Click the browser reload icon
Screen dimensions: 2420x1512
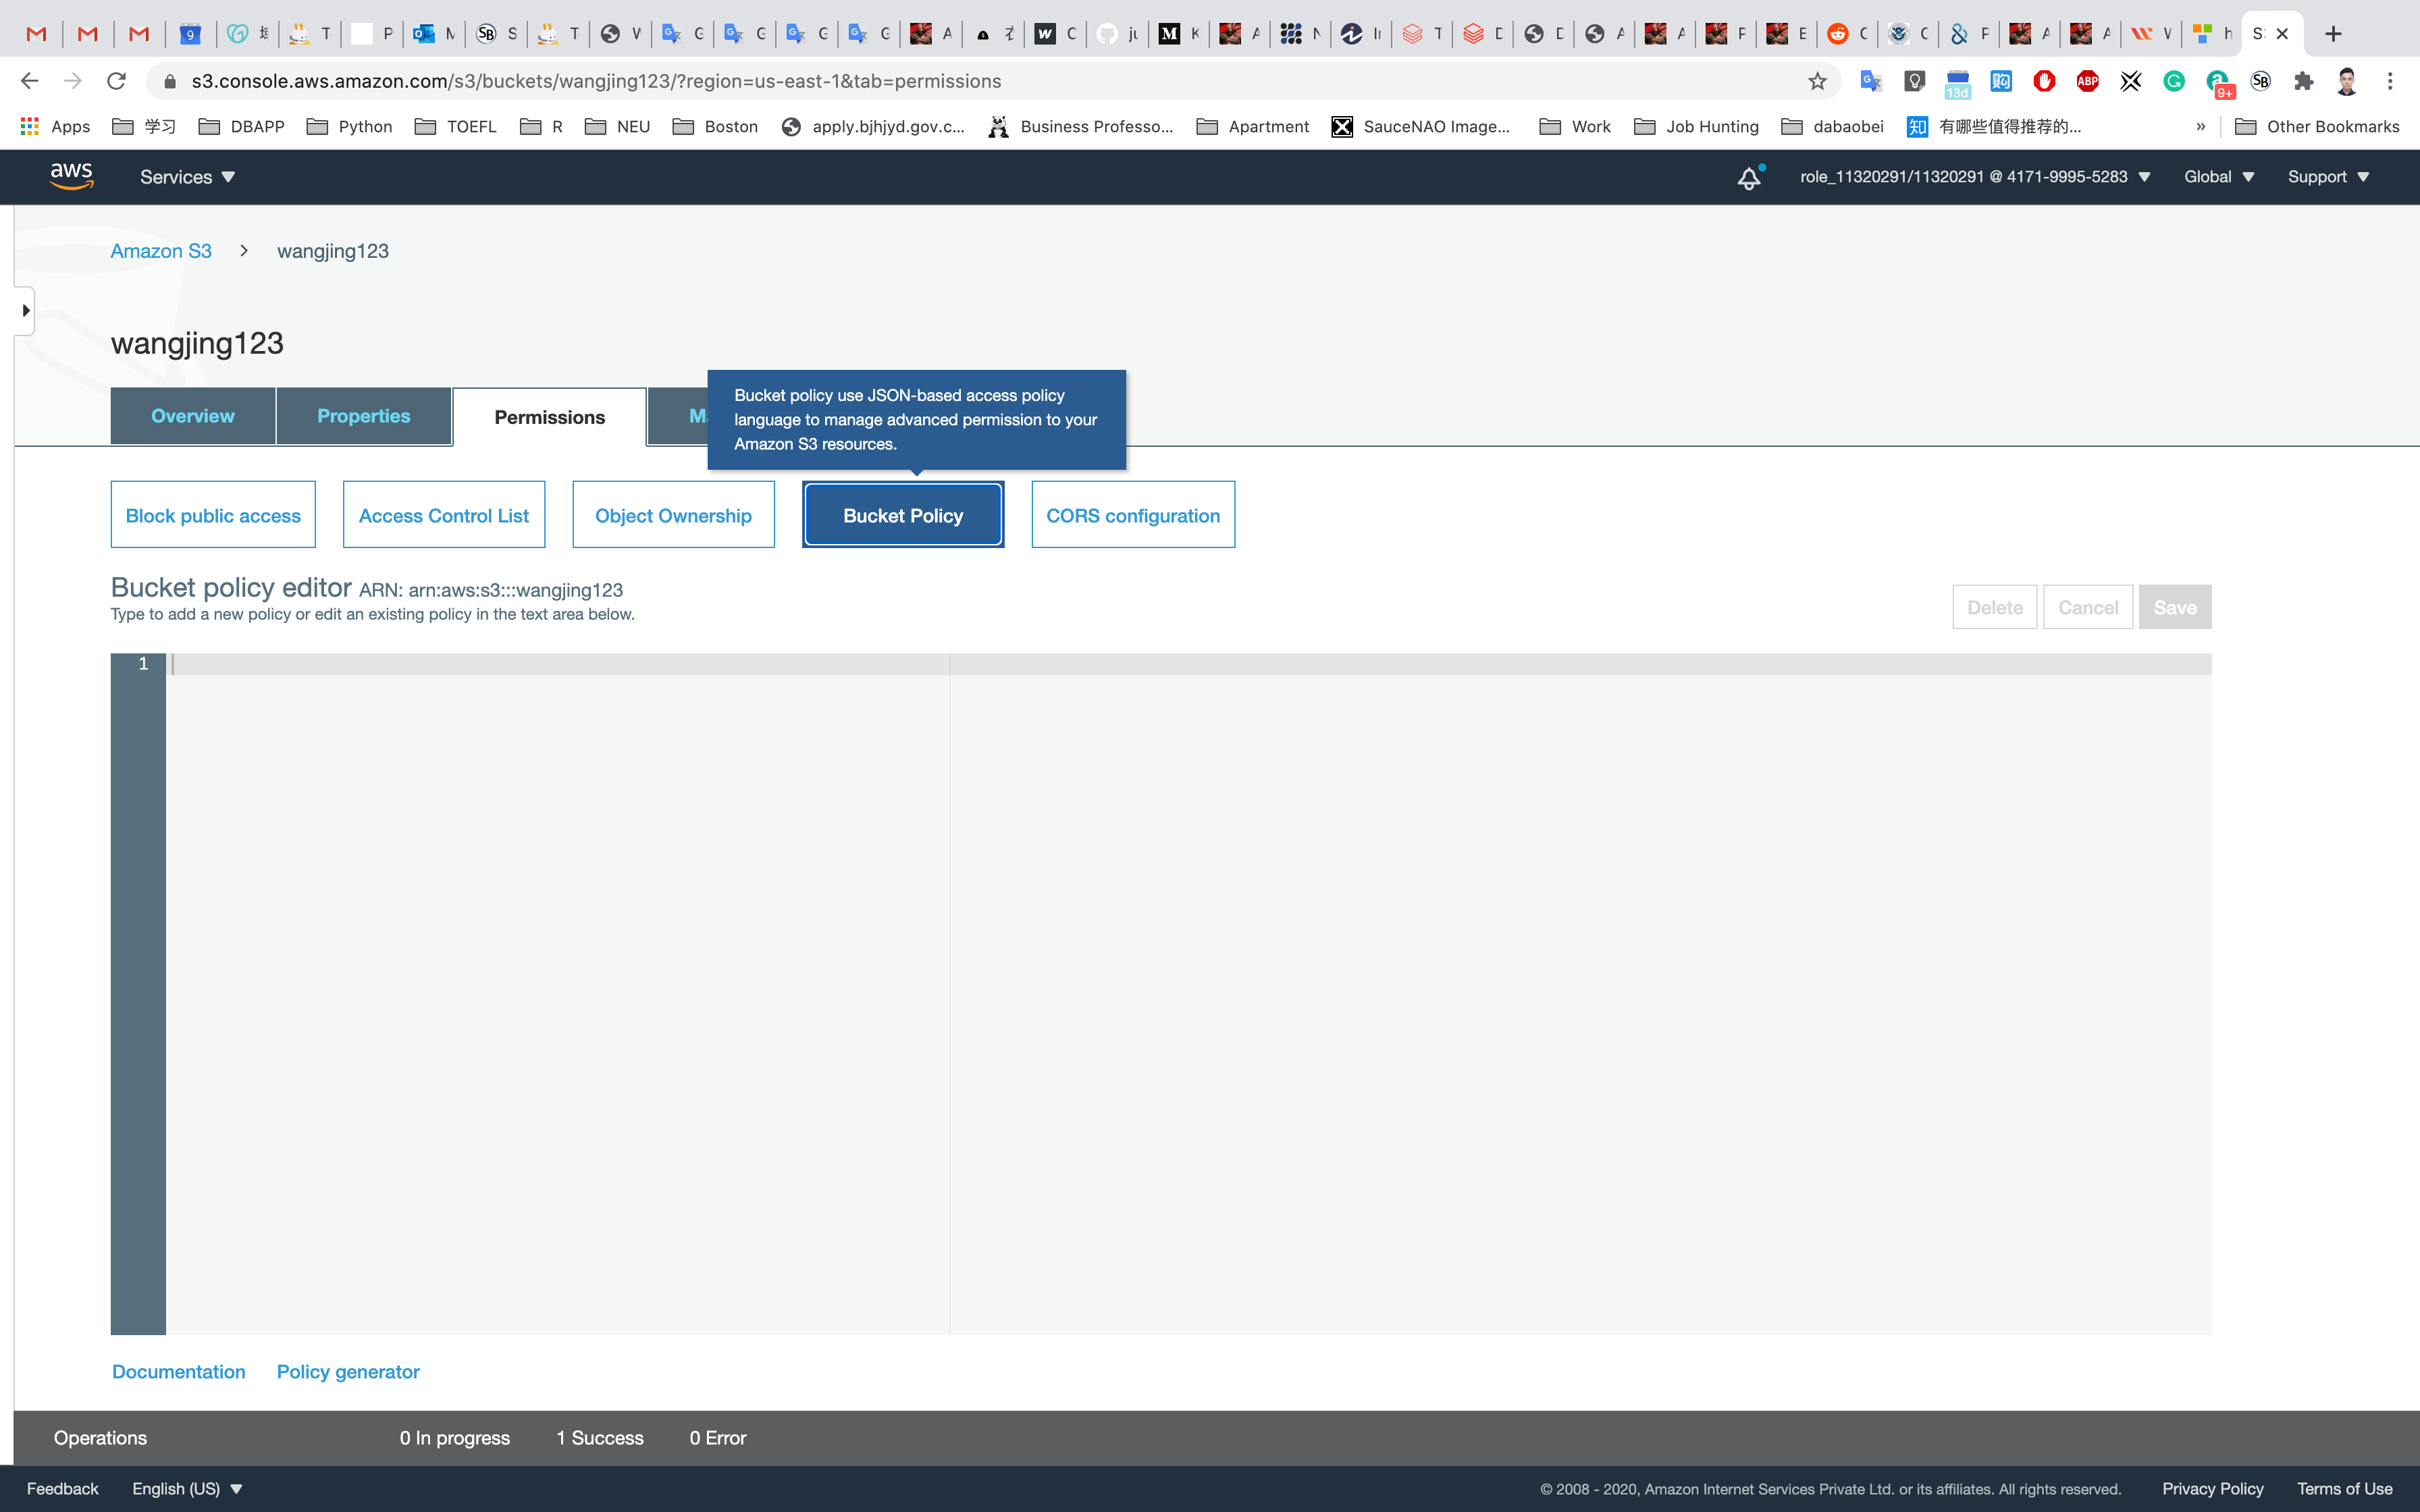116,81
